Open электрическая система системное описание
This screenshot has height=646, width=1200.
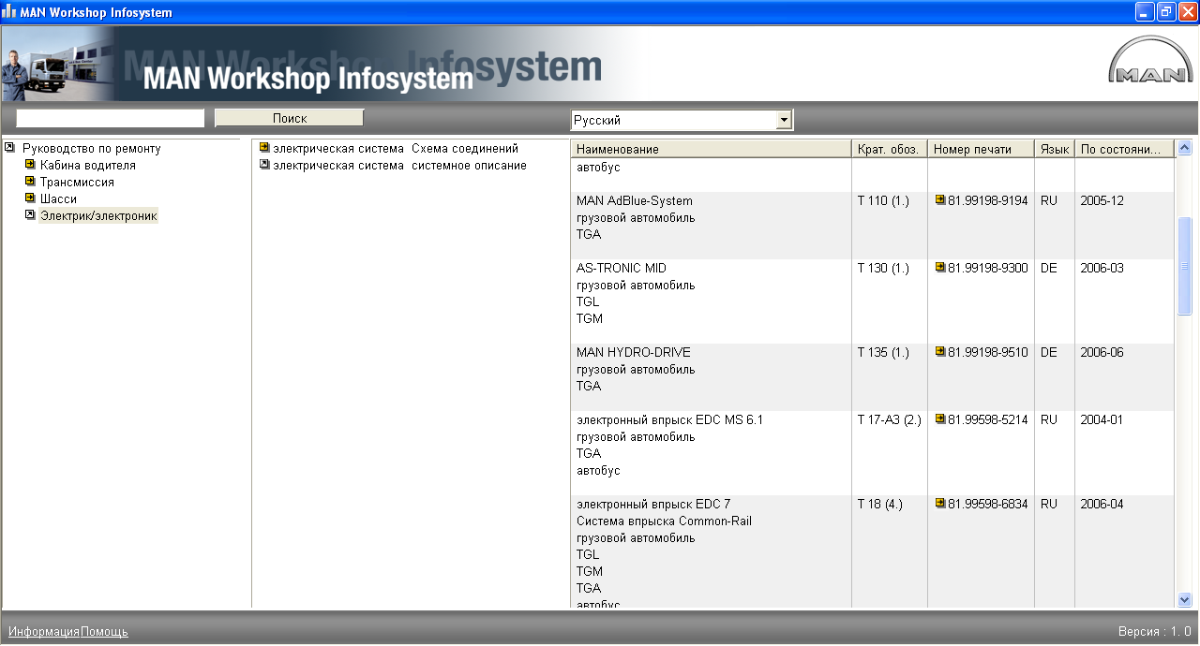click(x=399, y=165)
